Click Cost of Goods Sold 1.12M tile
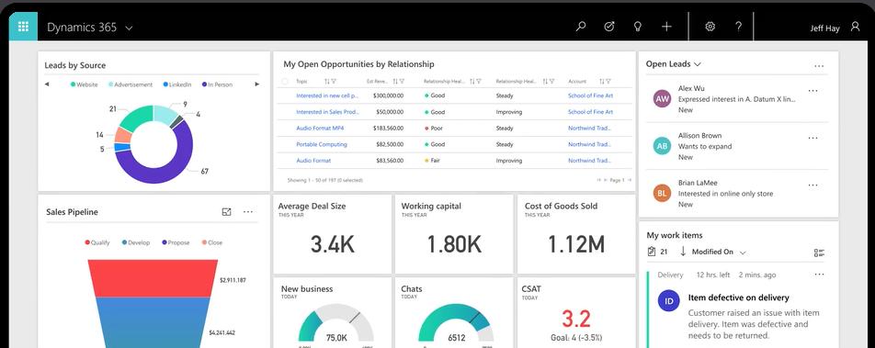 pos(576,233)
